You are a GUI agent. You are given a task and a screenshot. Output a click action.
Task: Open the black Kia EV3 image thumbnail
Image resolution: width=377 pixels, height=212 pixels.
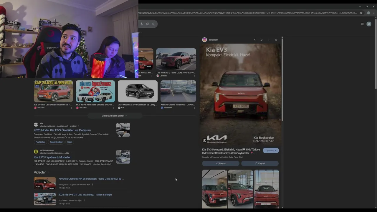coord(138,91)
